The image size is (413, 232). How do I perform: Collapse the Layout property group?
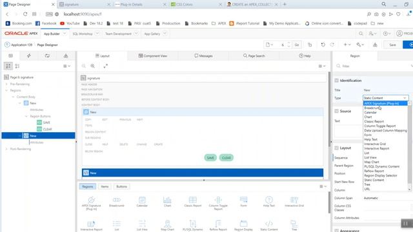click(336, 148)
